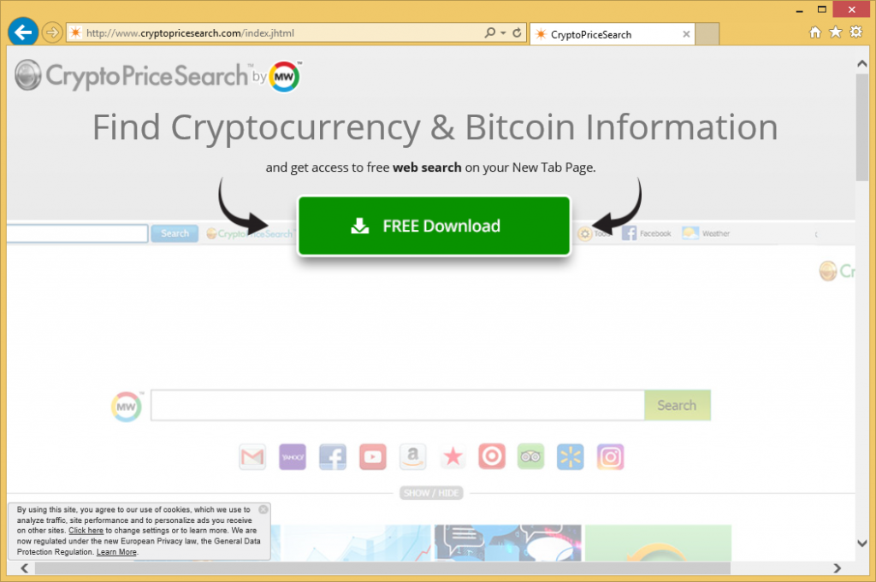Open a new blank tab
Screen dimensions: 876x582
pos(707,34)
